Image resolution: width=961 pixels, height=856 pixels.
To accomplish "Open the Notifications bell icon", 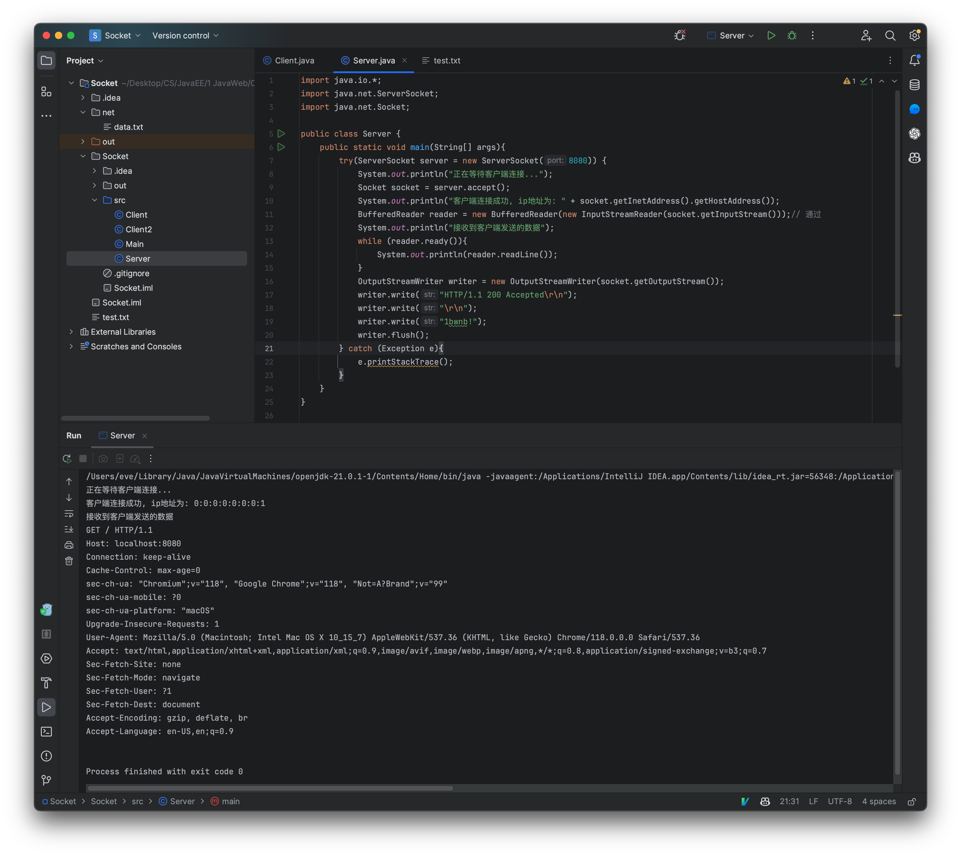I will (914, 60).
